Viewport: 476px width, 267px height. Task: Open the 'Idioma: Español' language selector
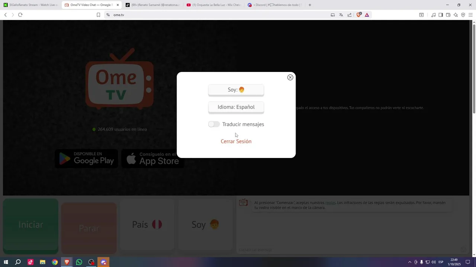pyautogui.click(x=236, y=107)
